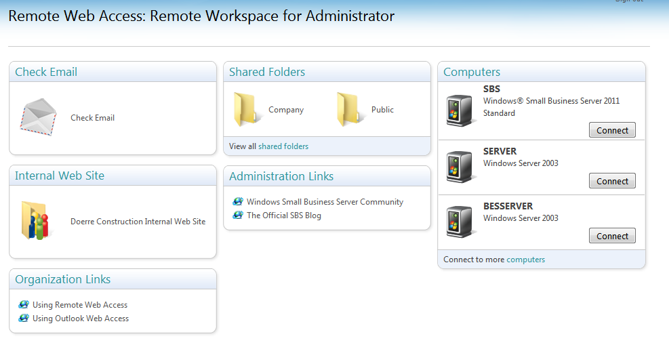Screen dimensions: 669x349
Task: Open Windows Small Business Server Community link
Action: (x=325, y=202)
